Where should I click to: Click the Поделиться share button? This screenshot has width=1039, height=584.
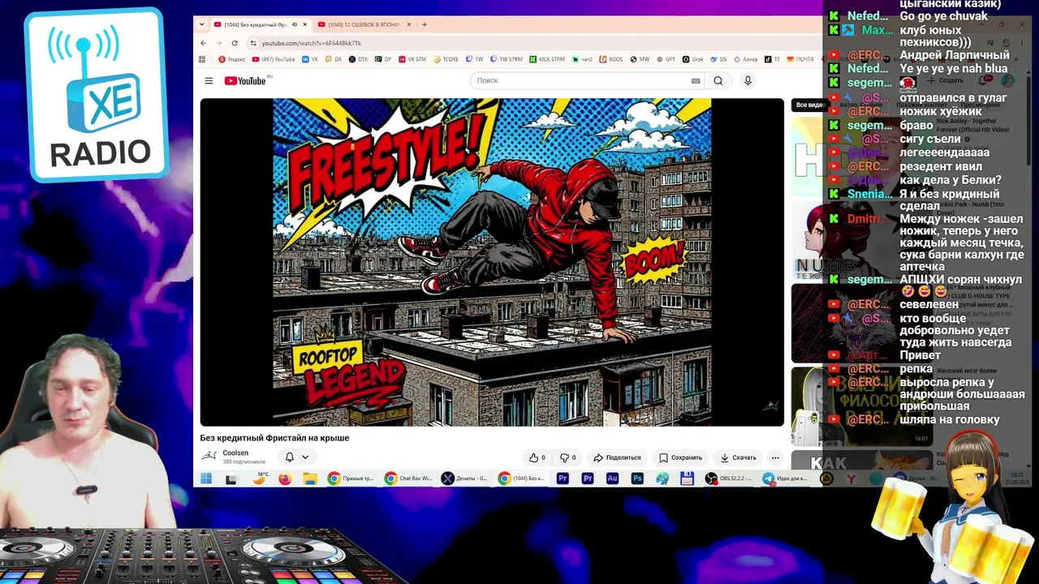tap(617, 457)
